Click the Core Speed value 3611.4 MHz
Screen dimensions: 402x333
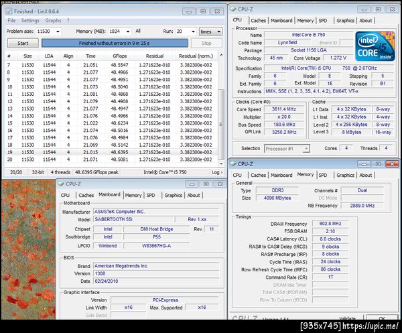284,109
